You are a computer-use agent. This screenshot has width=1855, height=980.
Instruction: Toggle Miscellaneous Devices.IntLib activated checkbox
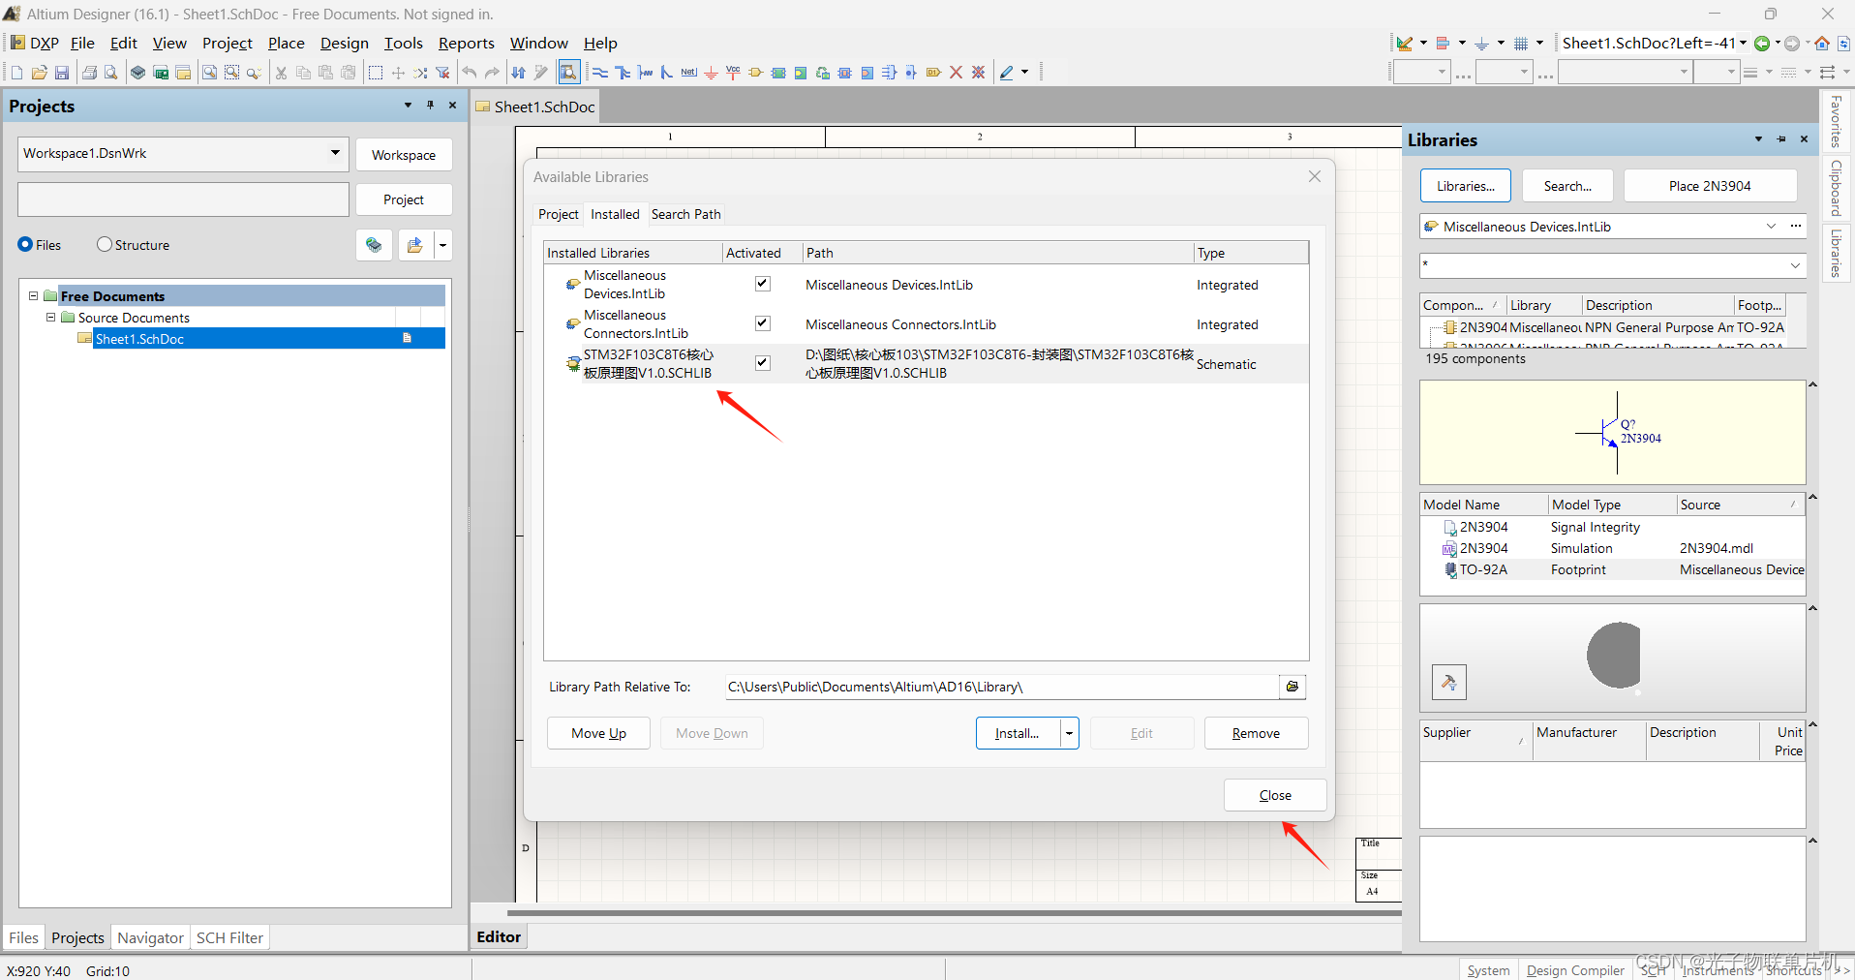tap(763, 284)
